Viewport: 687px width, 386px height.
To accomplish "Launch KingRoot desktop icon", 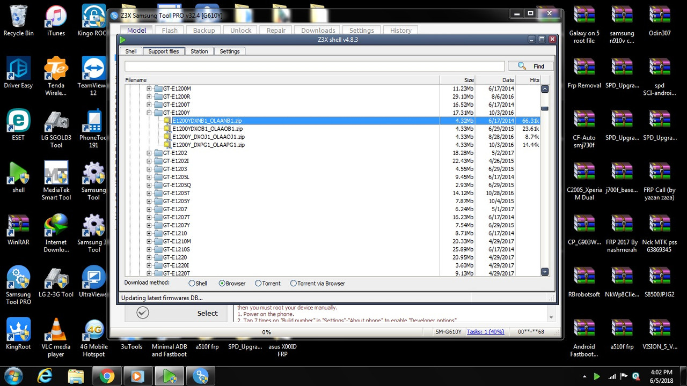I will pos(18,334).
